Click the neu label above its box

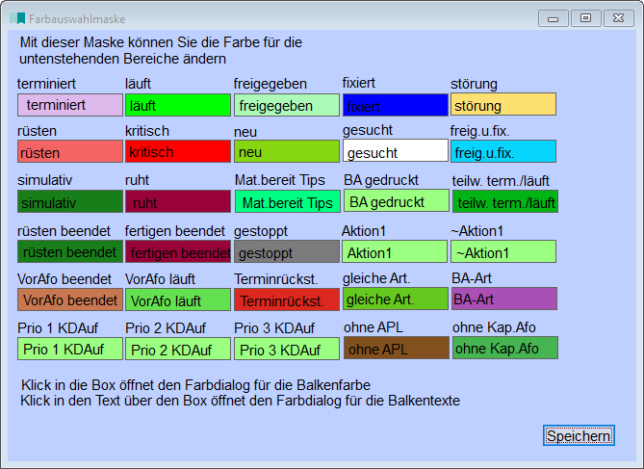click(245, 132)
